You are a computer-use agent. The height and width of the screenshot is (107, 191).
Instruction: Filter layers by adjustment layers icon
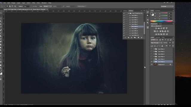pyautogui.click(x=163, y=40)
